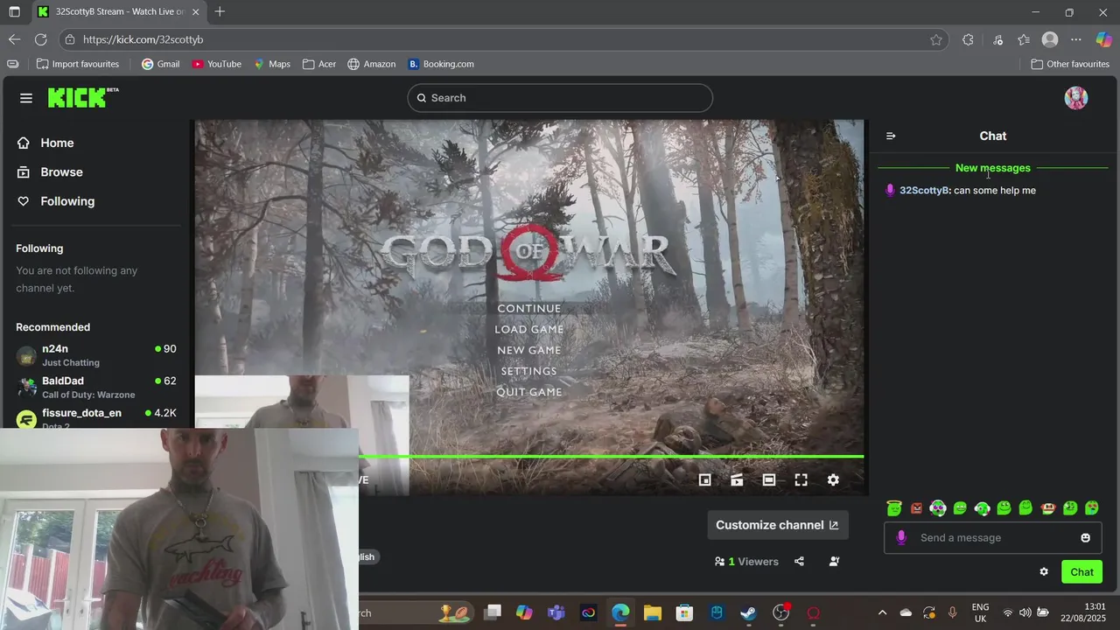
Task: Open the Booking.com bookmark
Action: (441, 64)
